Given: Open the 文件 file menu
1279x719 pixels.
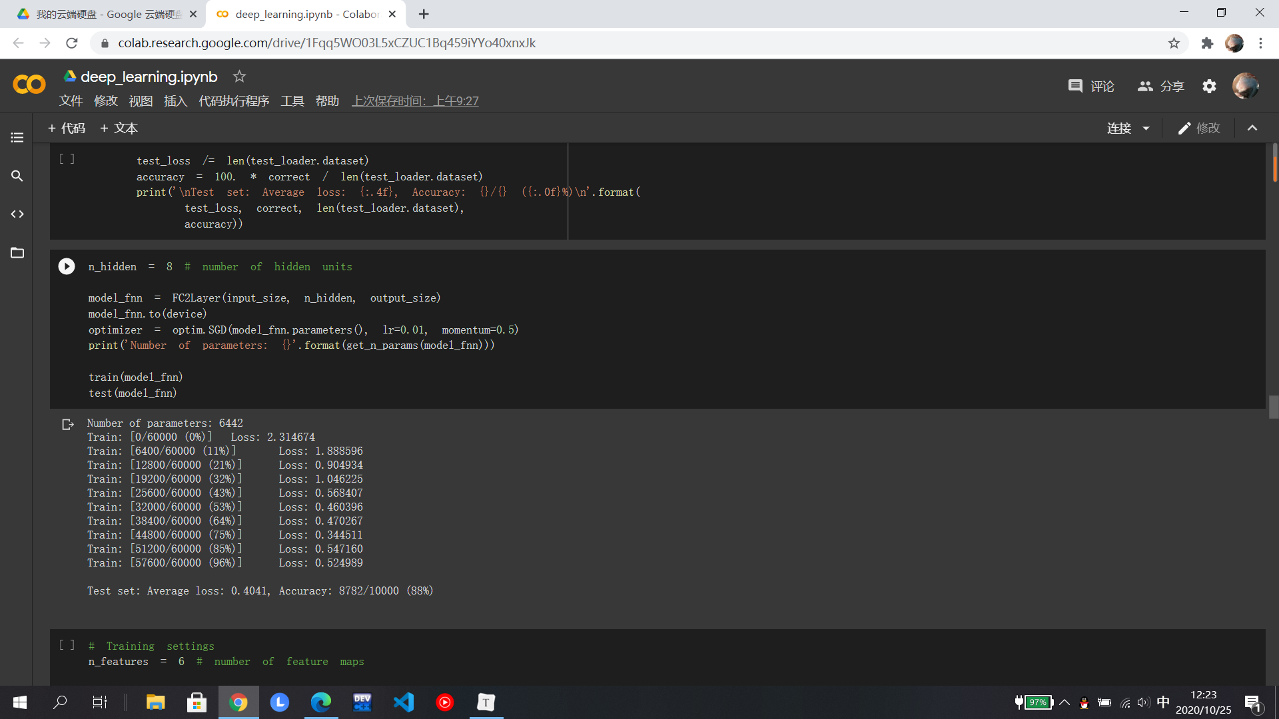Looking at the screenshot, I should [x=71, y=101].
